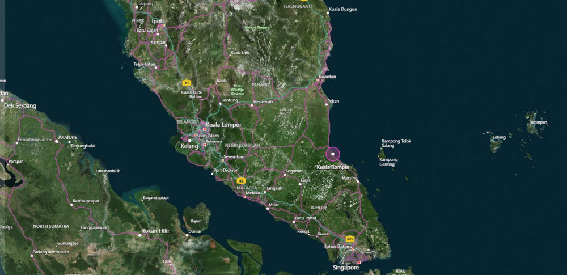
Task: Click the Deli Serdang label
Action: (x=20, y=105)
